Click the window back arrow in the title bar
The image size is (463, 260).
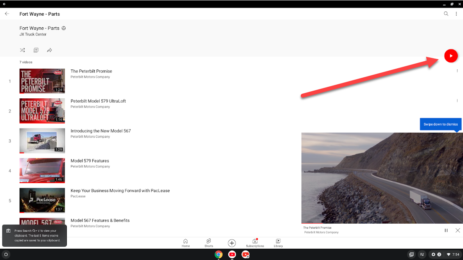click(4, 4)
